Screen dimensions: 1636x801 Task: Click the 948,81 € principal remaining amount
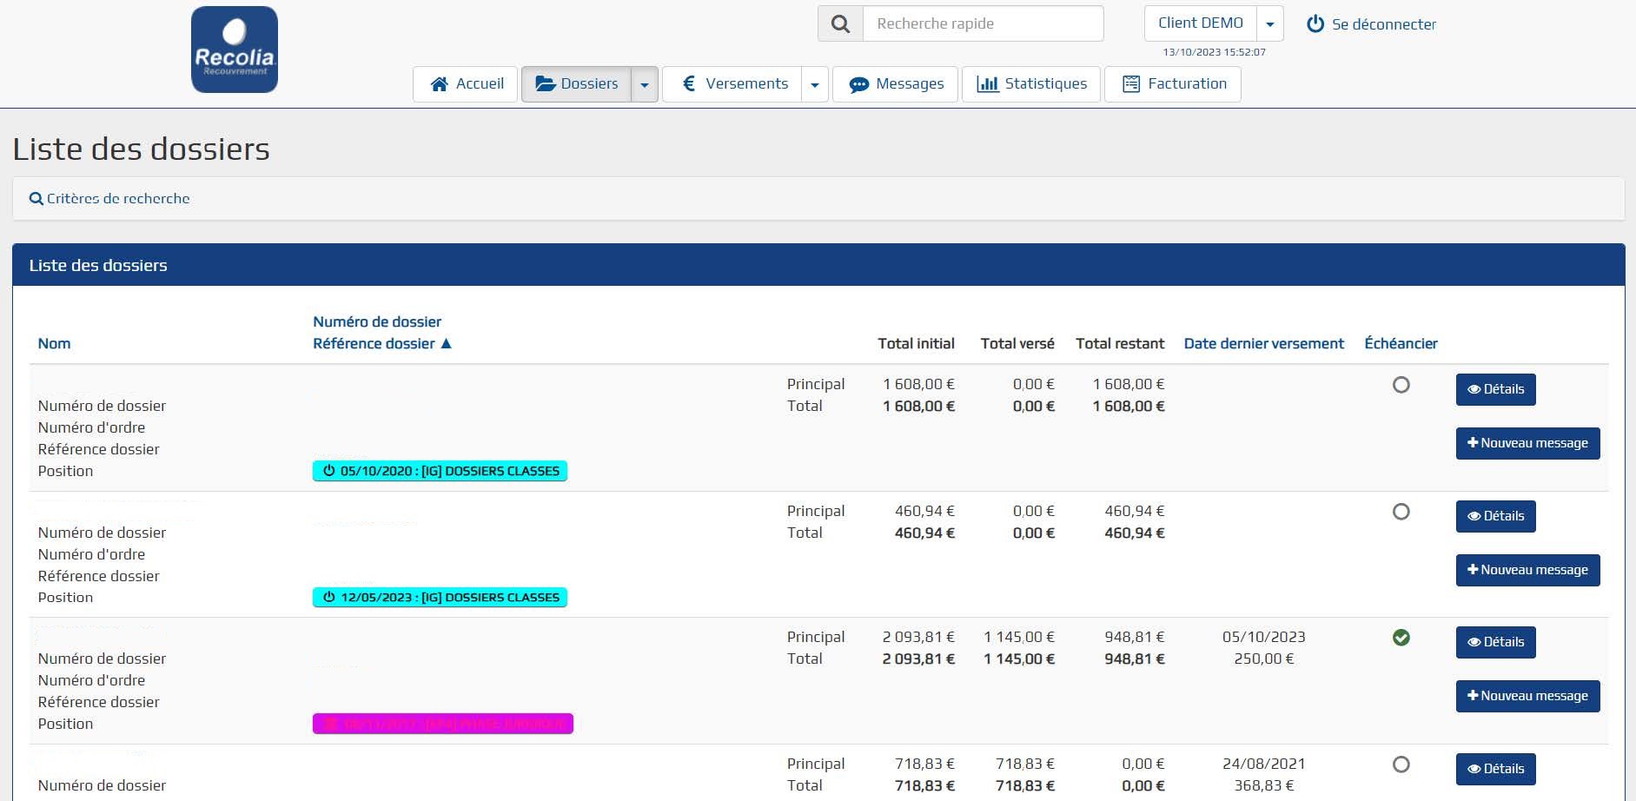tap(1135, 637)
